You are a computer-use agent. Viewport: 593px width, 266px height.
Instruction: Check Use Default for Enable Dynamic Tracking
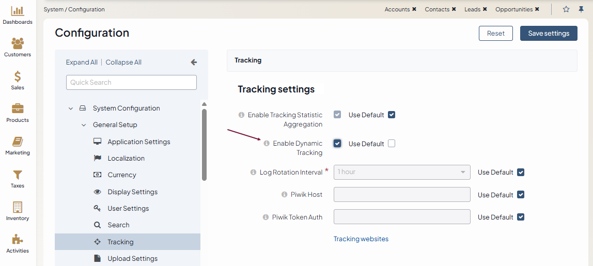pyautogui.click(x=392, y=144)
